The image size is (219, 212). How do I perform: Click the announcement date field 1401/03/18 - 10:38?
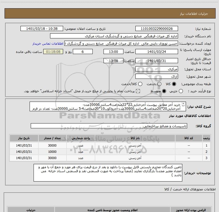pos(42,29)
